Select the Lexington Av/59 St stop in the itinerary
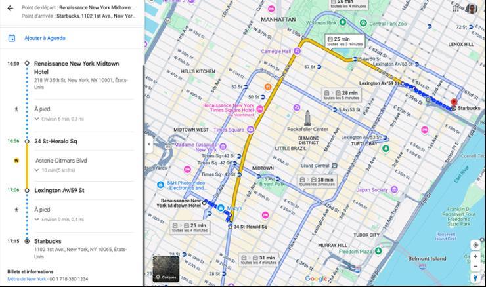Screen dimensions: 486x287 tap(59, 190)
